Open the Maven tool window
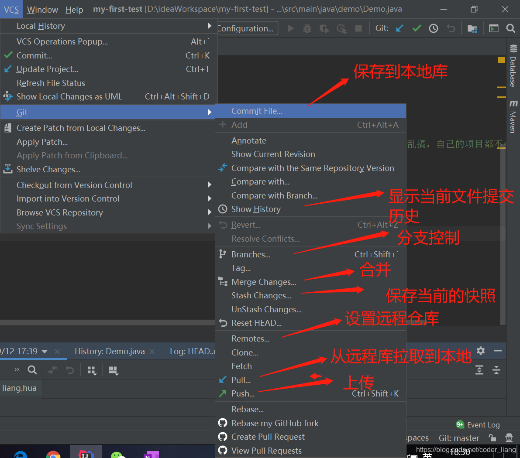This screenshot has height=458, width=520. pyautogui.click(x=513, y=116)
